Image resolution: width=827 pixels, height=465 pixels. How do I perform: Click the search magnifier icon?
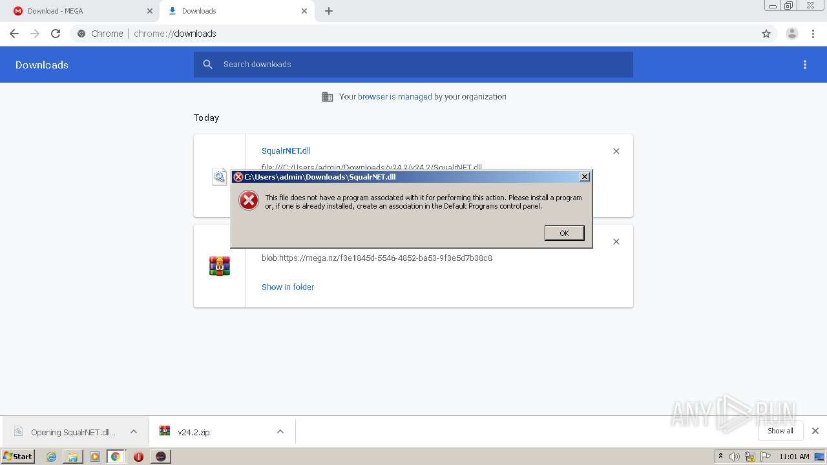tap(207, 65)
